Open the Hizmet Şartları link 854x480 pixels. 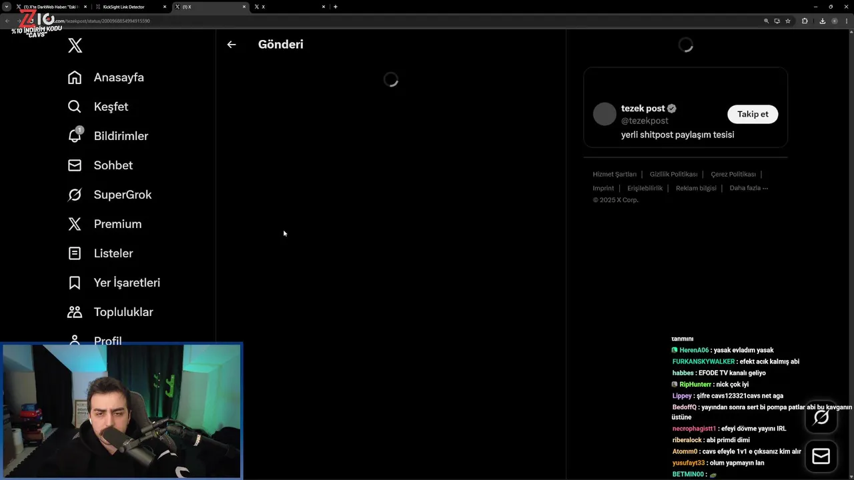point(614,174)
